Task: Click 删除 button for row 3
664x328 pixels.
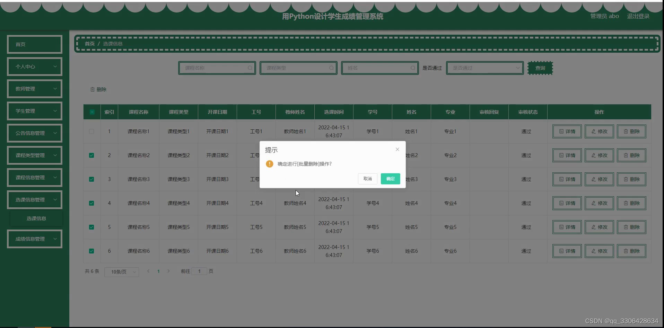Action: pyautogui.click(x=631, y=179)
